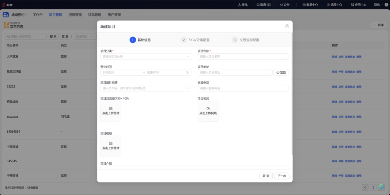Open 审批 from the top bar
390x195 pixels.
pyautogui.click(x=243, y=5)
